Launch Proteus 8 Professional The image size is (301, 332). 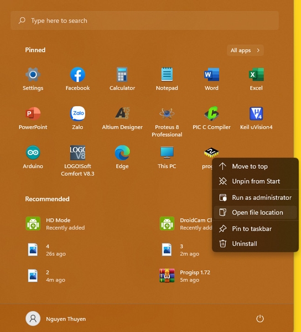(x=167, y=122)
